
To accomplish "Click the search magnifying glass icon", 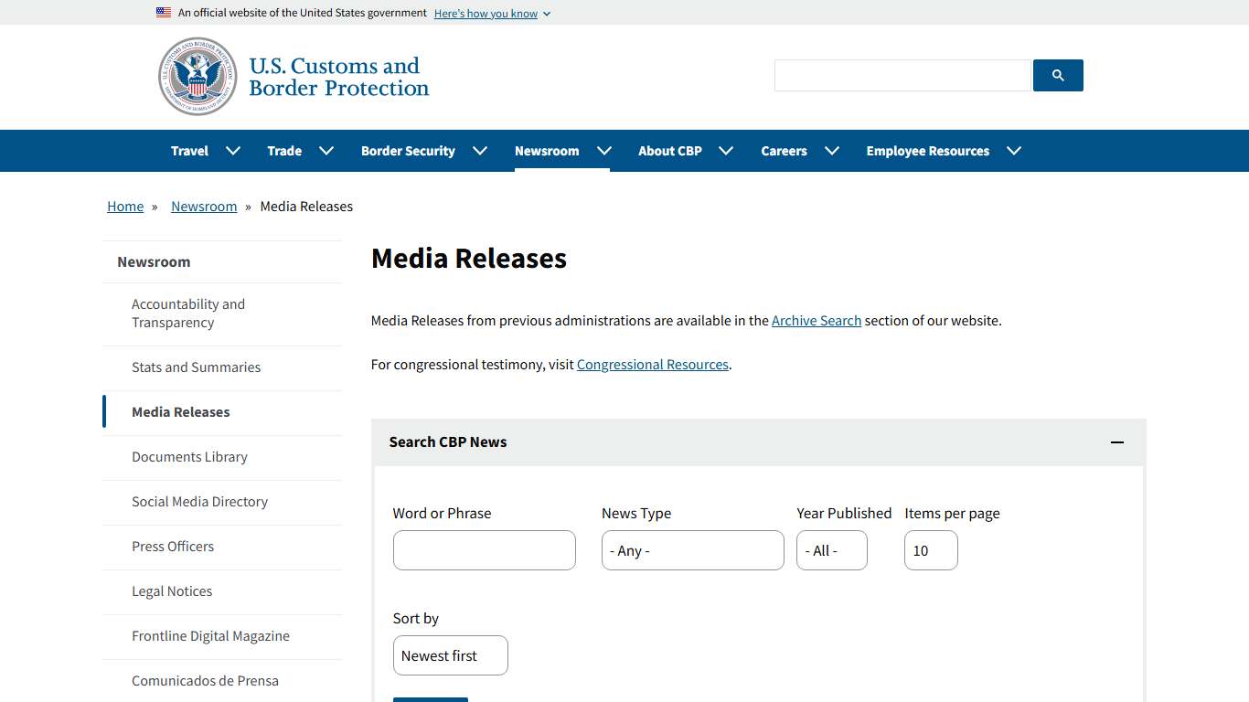I will 1058,75.
